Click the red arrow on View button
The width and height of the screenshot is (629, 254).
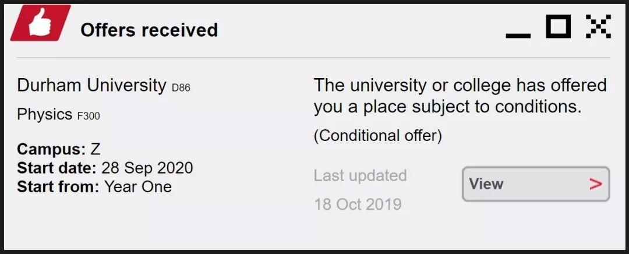[x=596, y=184]
